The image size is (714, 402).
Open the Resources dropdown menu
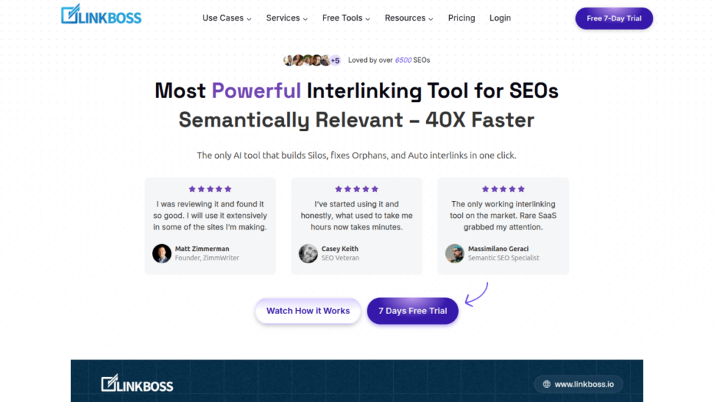[x=409, y=18]
